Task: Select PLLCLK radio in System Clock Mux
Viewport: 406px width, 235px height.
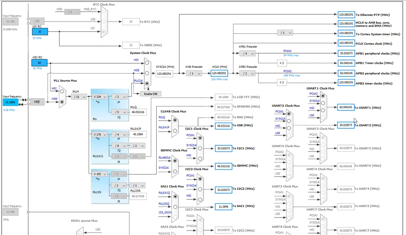Action: (147, 84)
